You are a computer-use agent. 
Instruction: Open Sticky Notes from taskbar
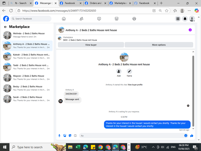point(93,147)
